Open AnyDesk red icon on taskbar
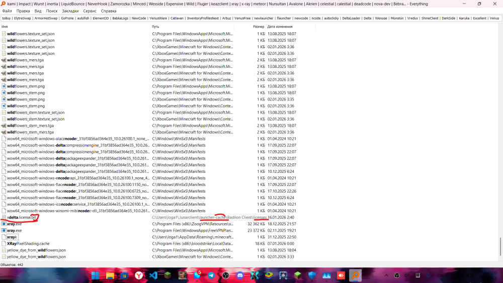The width and height of the screenshot is (503, 283). pyautogui.click(x=341, y=275)
